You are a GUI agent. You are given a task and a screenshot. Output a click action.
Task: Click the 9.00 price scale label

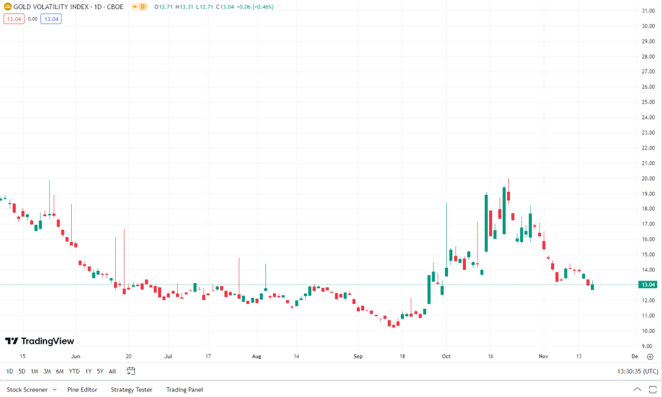[x=647, y=346]
